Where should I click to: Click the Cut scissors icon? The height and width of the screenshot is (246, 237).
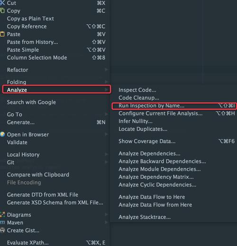pos(2,3)
